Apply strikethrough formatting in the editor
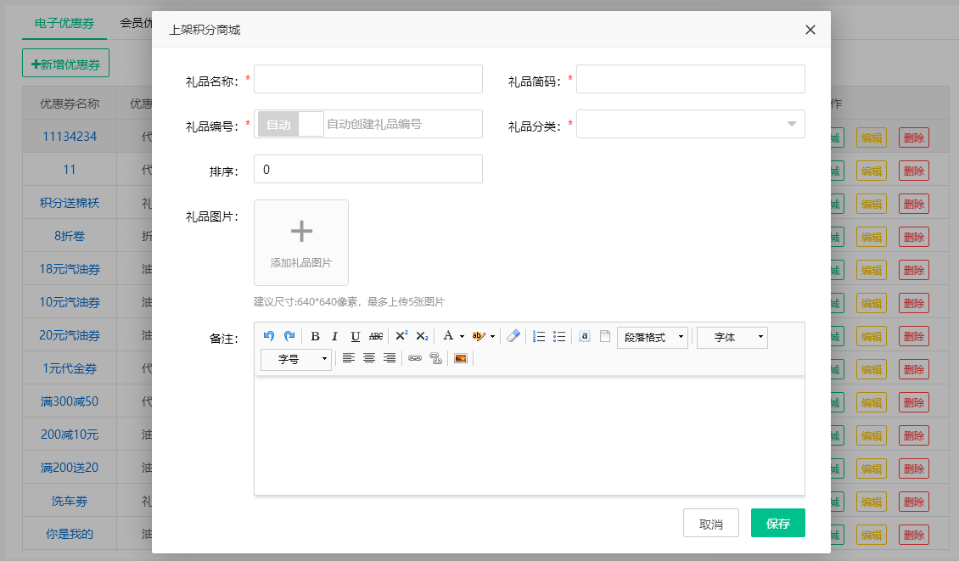Viewport: 959px width, 561px height. (376, 337)
